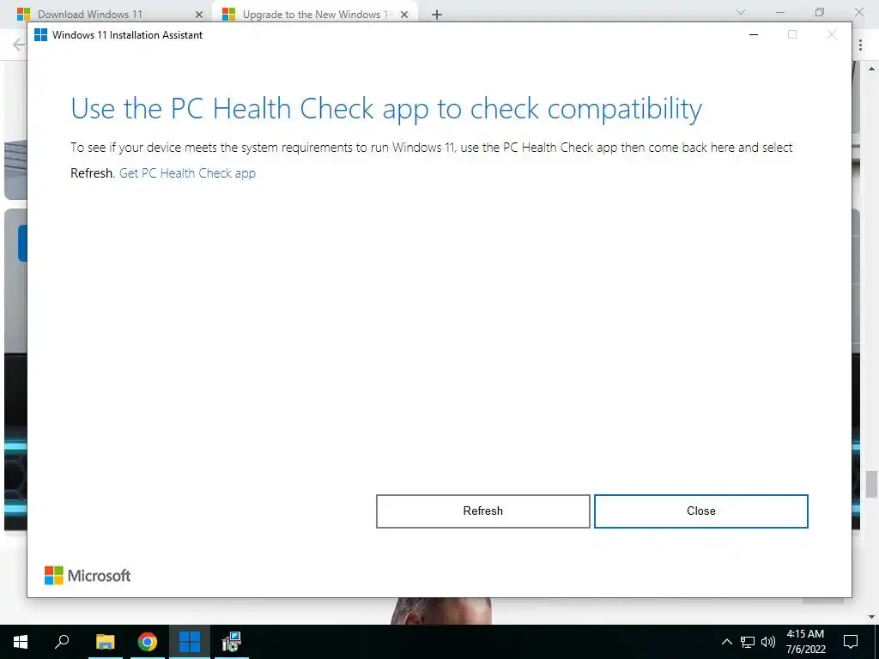Click the scroll-up arrow of the browser scrollbar
879x659 pixels.
tap(871, 69)
